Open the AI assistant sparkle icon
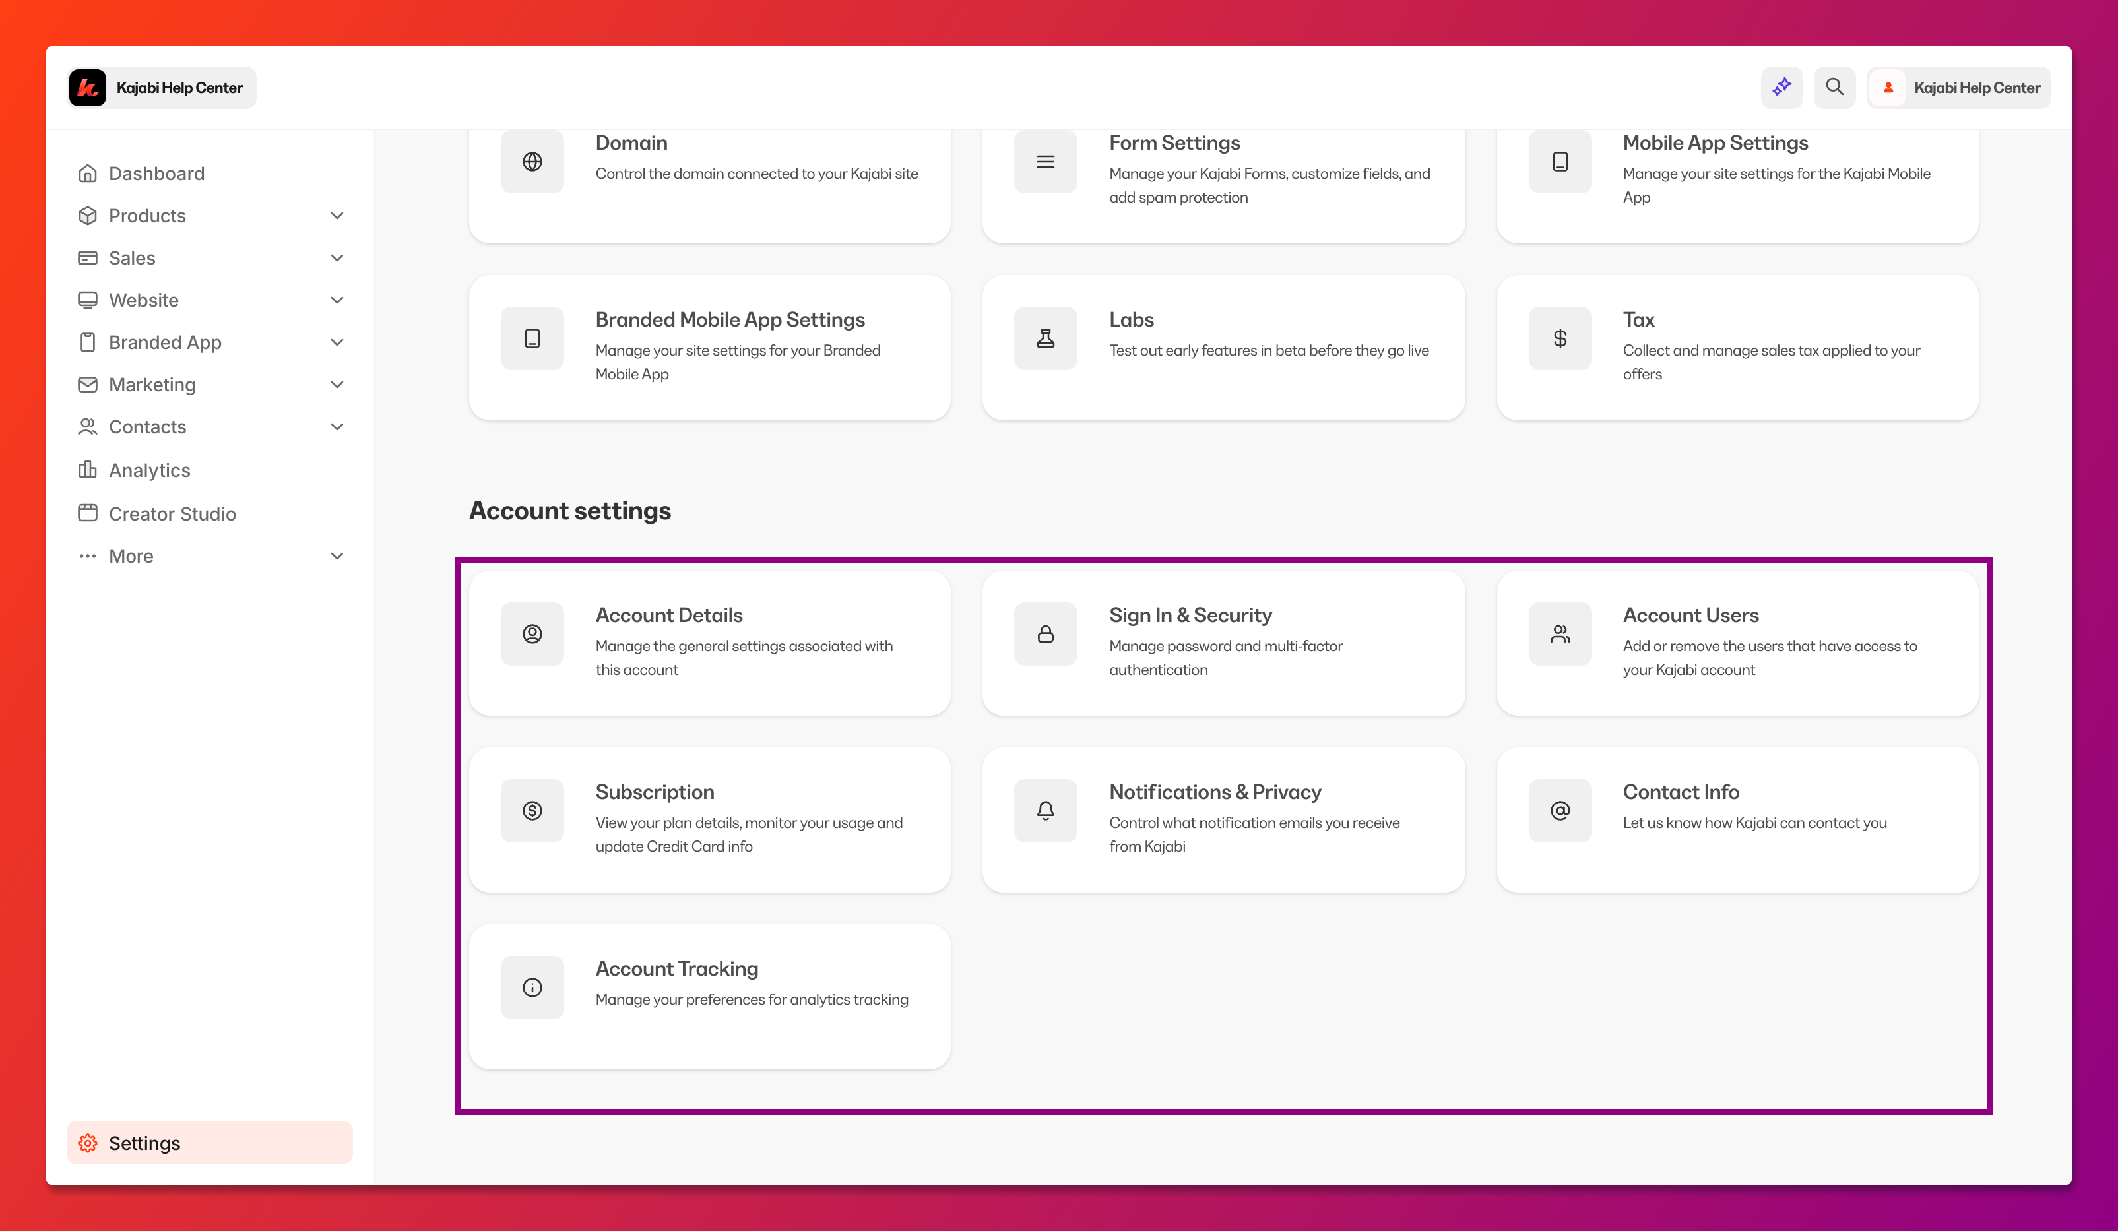Viewport: 2118px width, 1231px height. (x=1781, y=87)
